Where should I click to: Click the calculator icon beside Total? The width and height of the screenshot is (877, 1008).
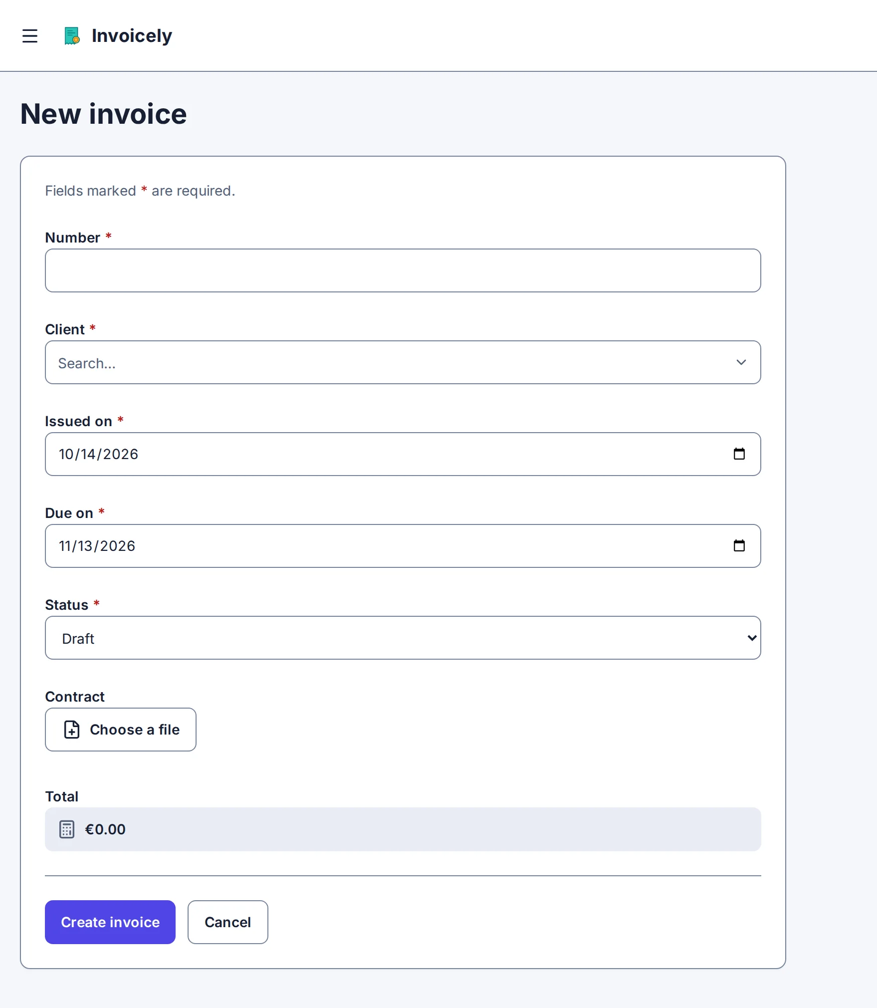pos(67,829)
